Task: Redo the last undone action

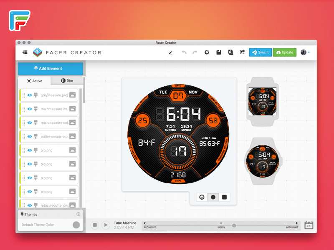Action: click(195, 52)
